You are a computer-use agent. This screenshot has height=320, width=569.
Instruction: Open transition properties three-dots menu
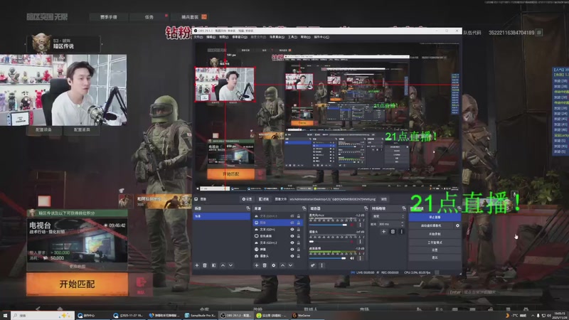[x=401, y=232]
